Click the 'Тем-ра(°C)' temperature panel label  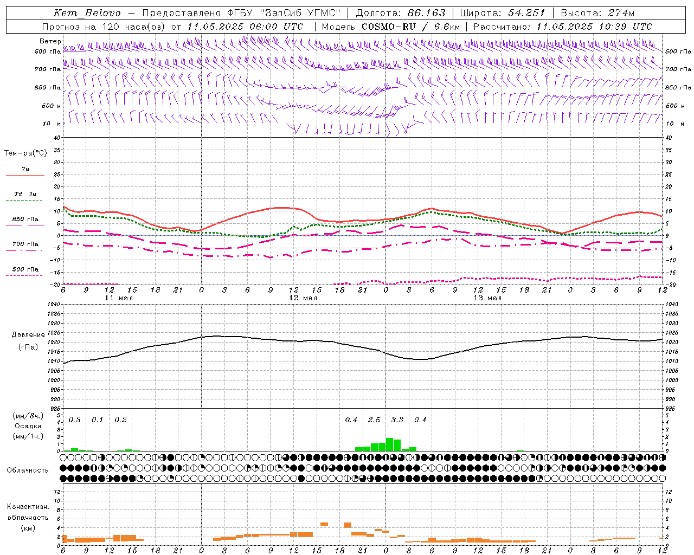coord(25,153)
